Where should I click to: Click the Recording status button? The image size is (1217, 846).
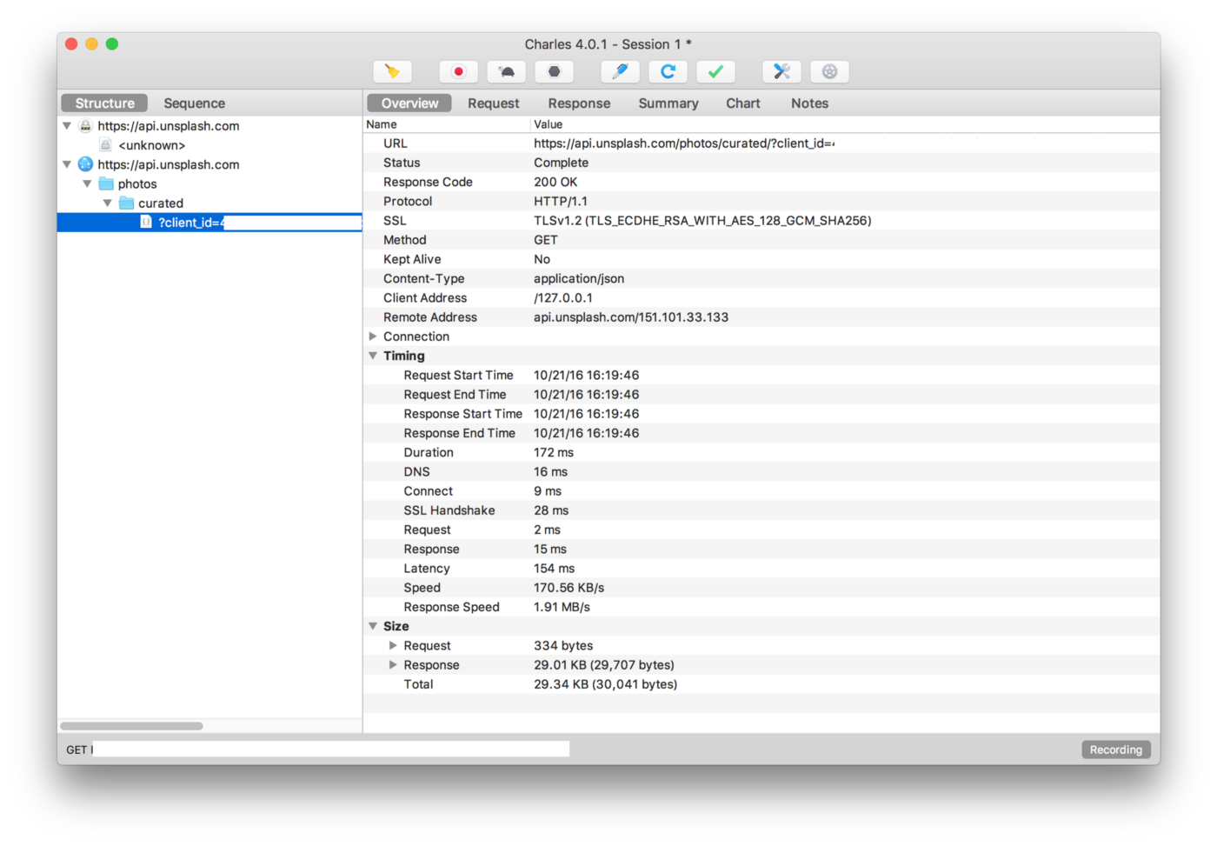click(1116, 749)
